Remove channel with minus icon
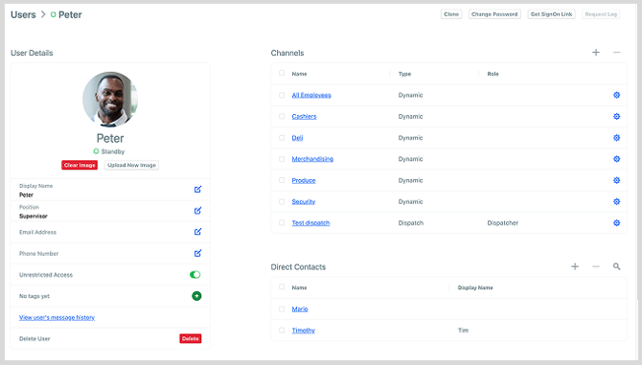 [617, 53]
